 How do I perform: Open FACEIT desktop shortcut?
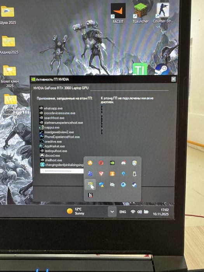tap(118, 13)
